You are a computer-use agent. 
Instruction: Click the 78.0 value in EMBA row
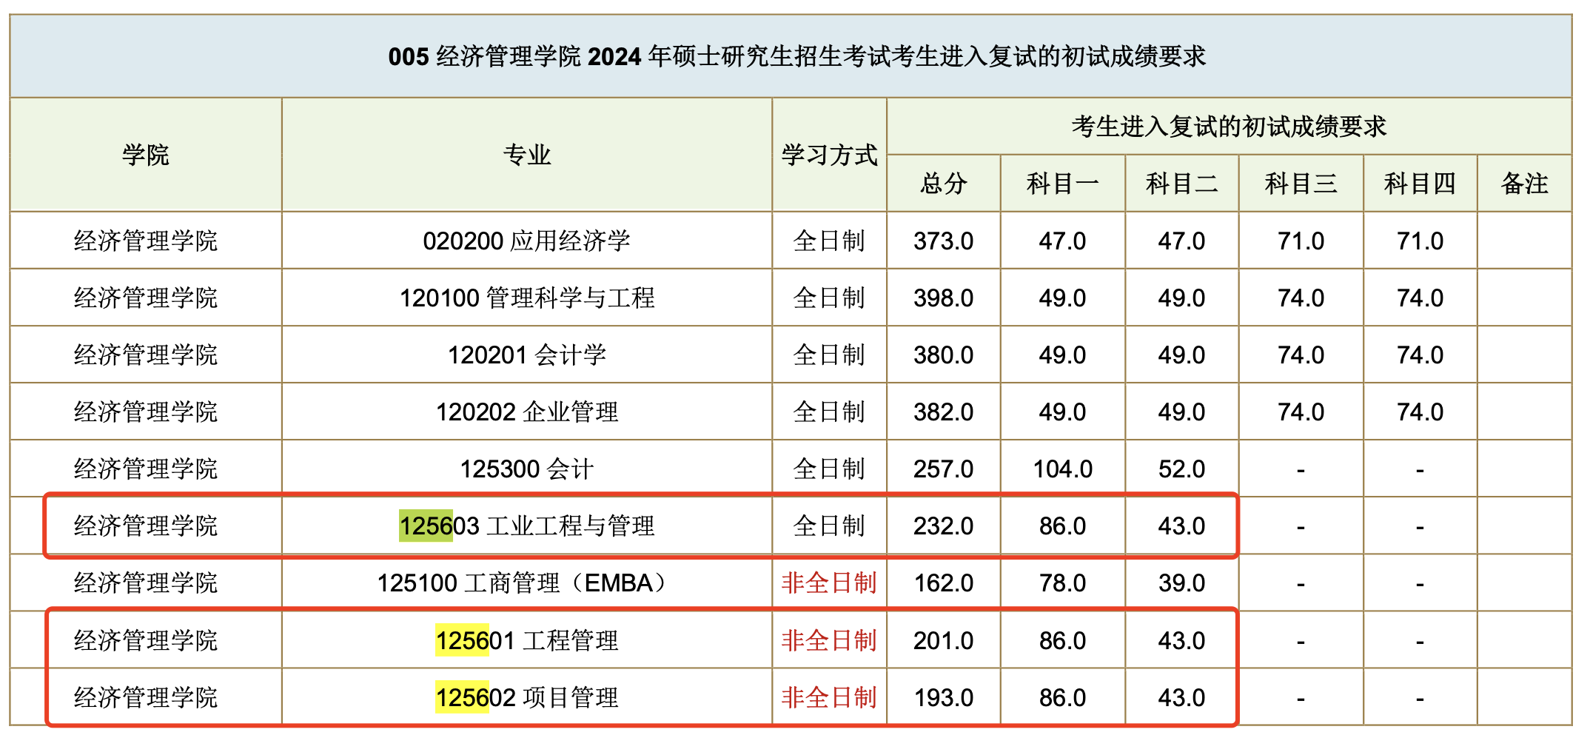tap(1062, 583)
